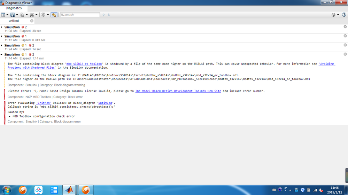Image resolution: width=348 pixels, height=195 pixels.
Task: Dismiss the 11:08 AM simulation entry
Action: click(345, 27)
